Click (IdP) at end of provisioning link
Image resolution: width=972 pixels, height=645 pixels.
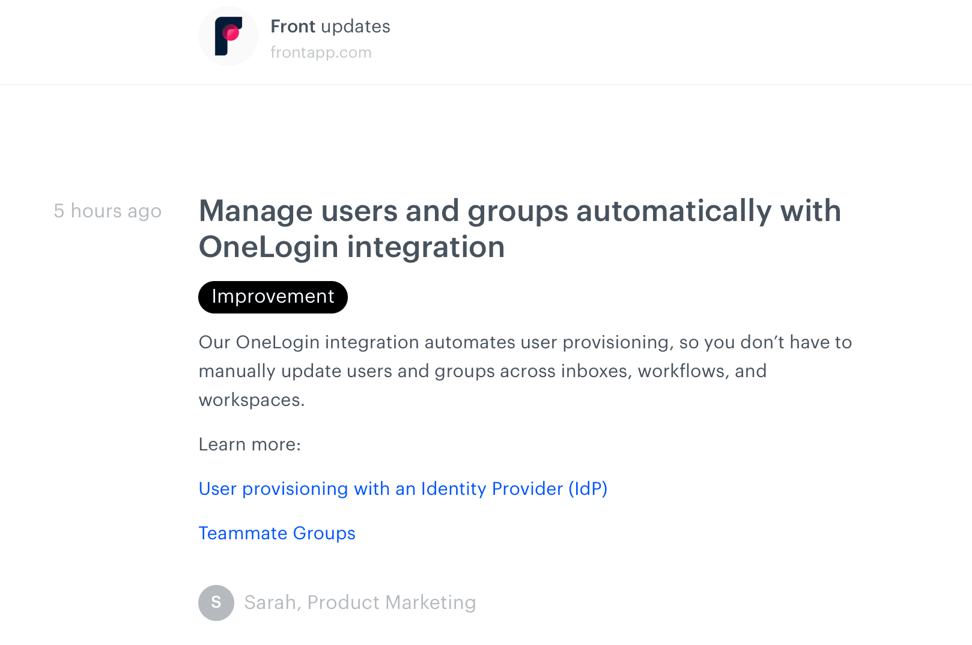tap(588, 489)
